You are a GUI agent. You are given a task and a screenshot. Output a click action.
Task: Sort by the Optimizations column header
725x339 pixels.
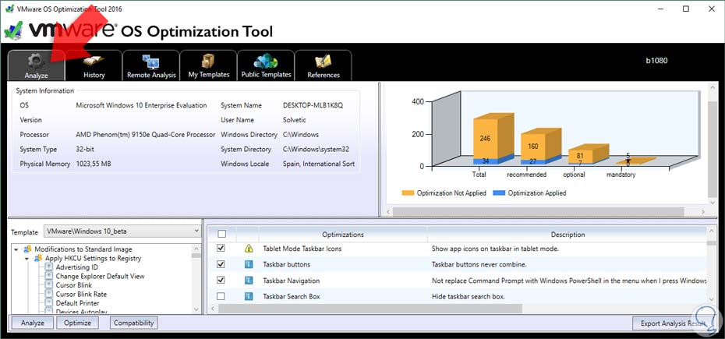click(342, 235)
